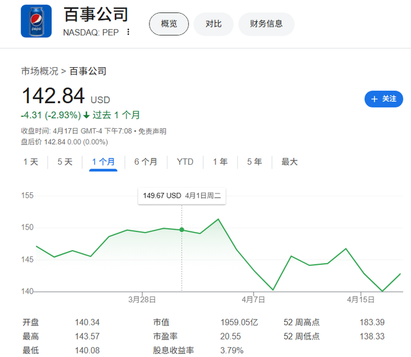Click the 市场概况 breadcrumb link
The image size is (411, 357).
pos(40,71)
